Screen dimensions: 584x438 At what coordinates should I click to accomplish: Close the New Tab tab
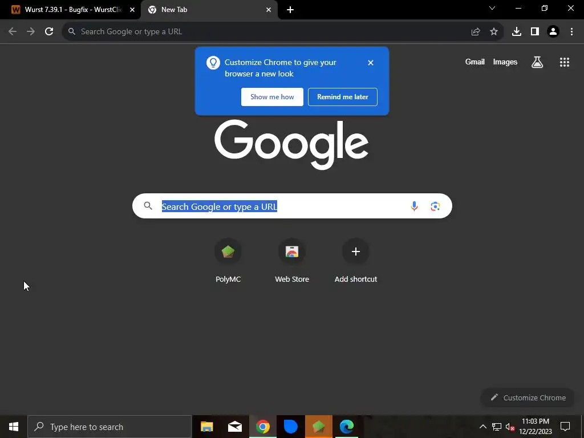(x=269, y=10)
